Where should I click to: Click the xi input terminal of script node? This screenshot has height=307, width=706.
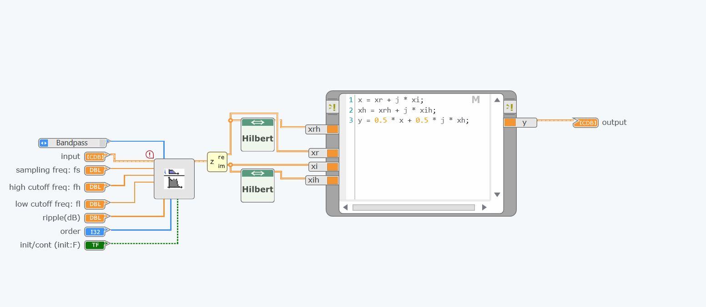(324, 167)
